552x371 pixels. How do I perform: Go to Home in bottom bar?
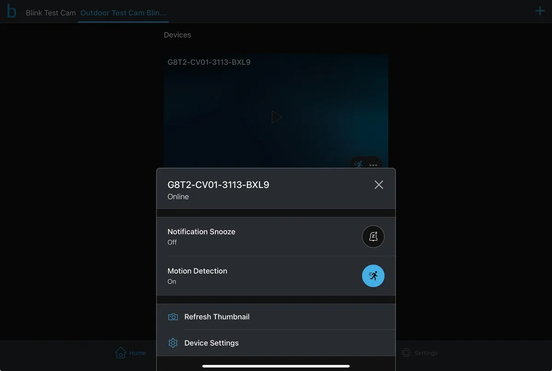pos(130,353)
